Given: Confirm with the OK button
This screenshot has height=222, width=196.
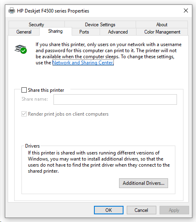Looking at the screenshot, I should pos(109,210).
